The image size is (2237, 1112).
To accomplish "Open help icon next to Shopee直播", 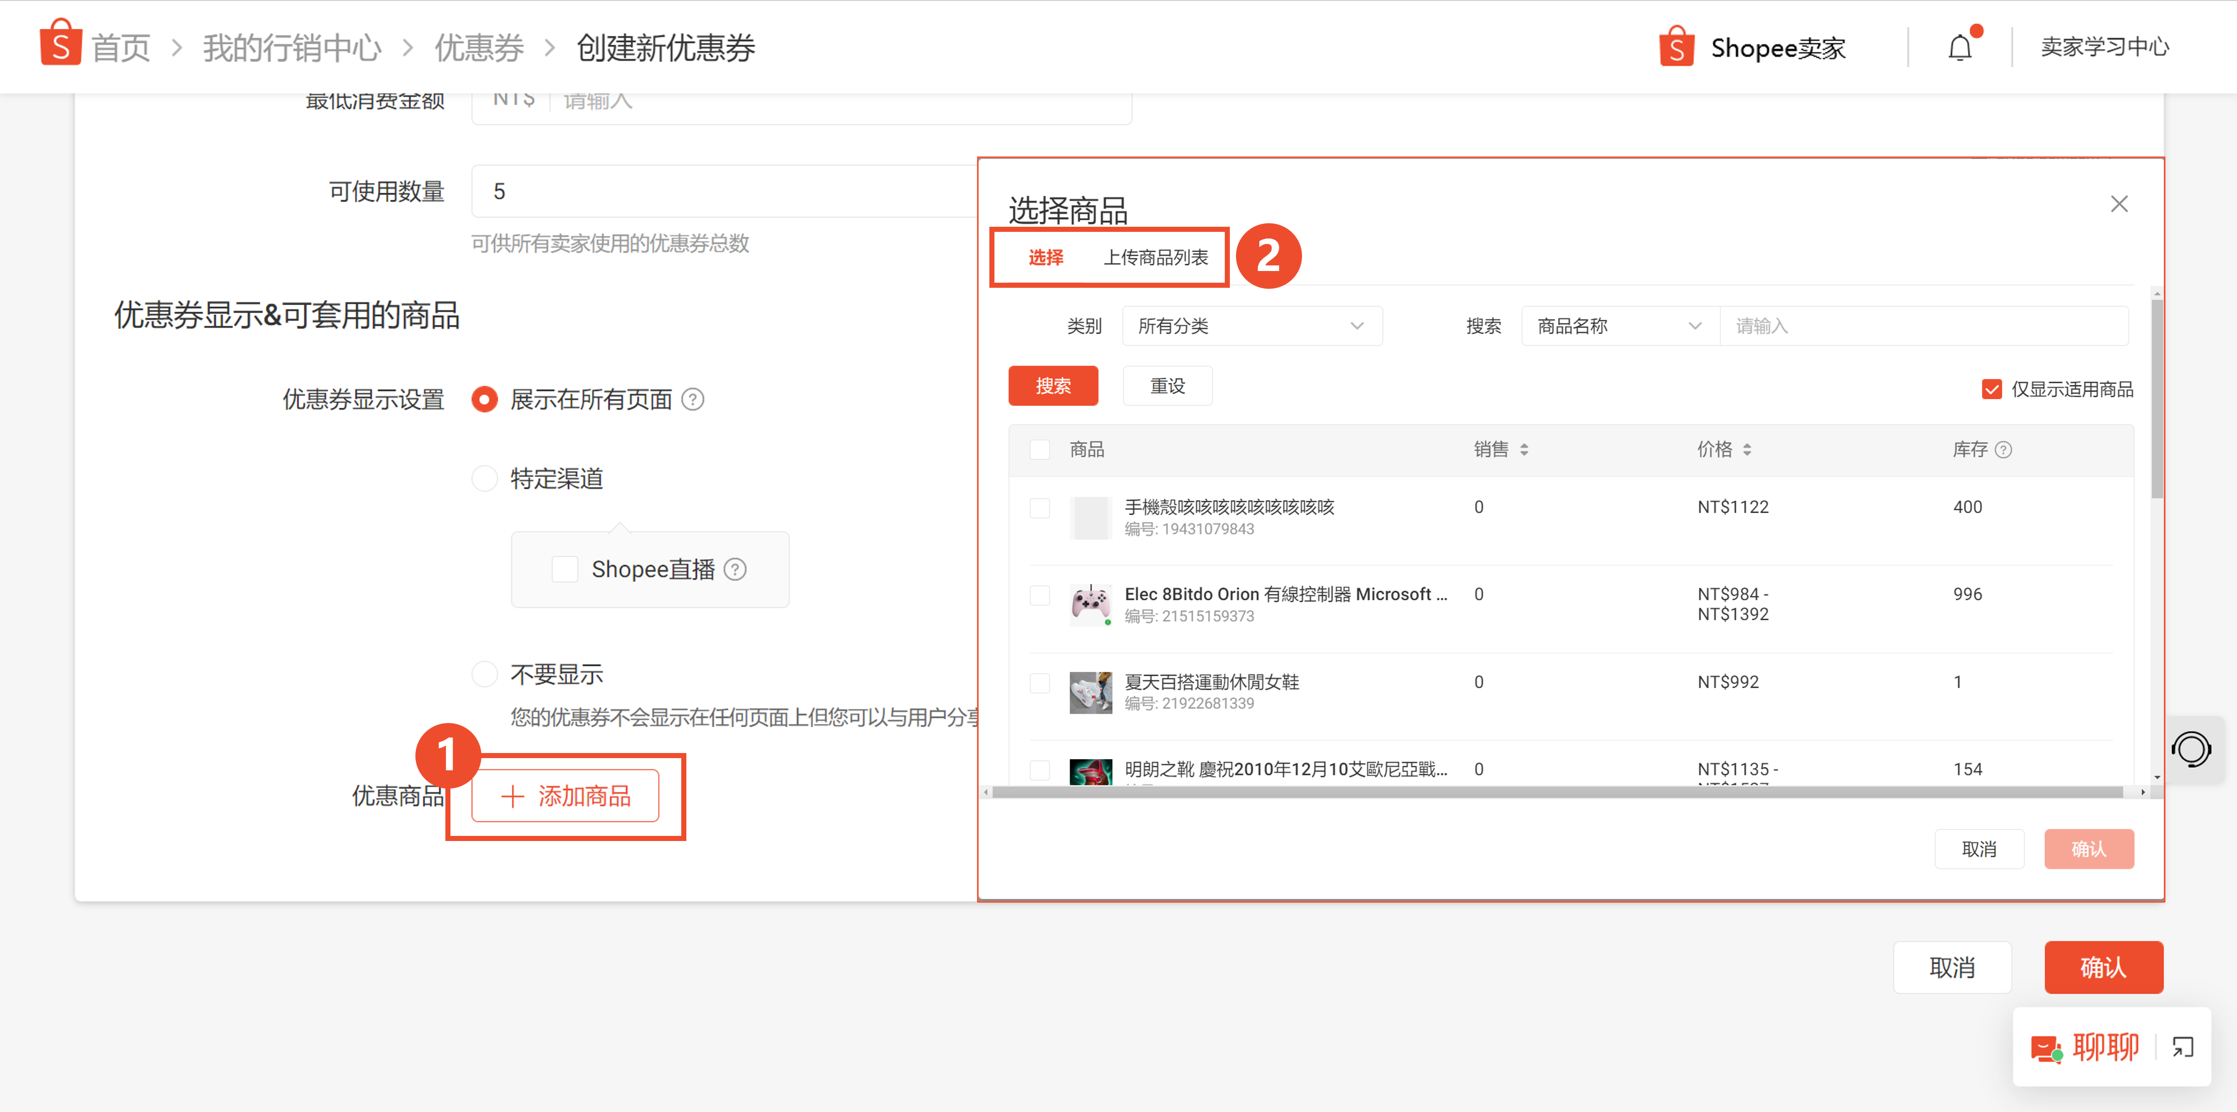I will click(x=736, y=570).
